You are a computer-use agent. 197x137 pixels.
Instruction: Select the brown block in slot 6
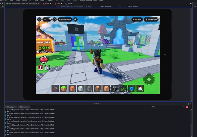coord(98,88)
